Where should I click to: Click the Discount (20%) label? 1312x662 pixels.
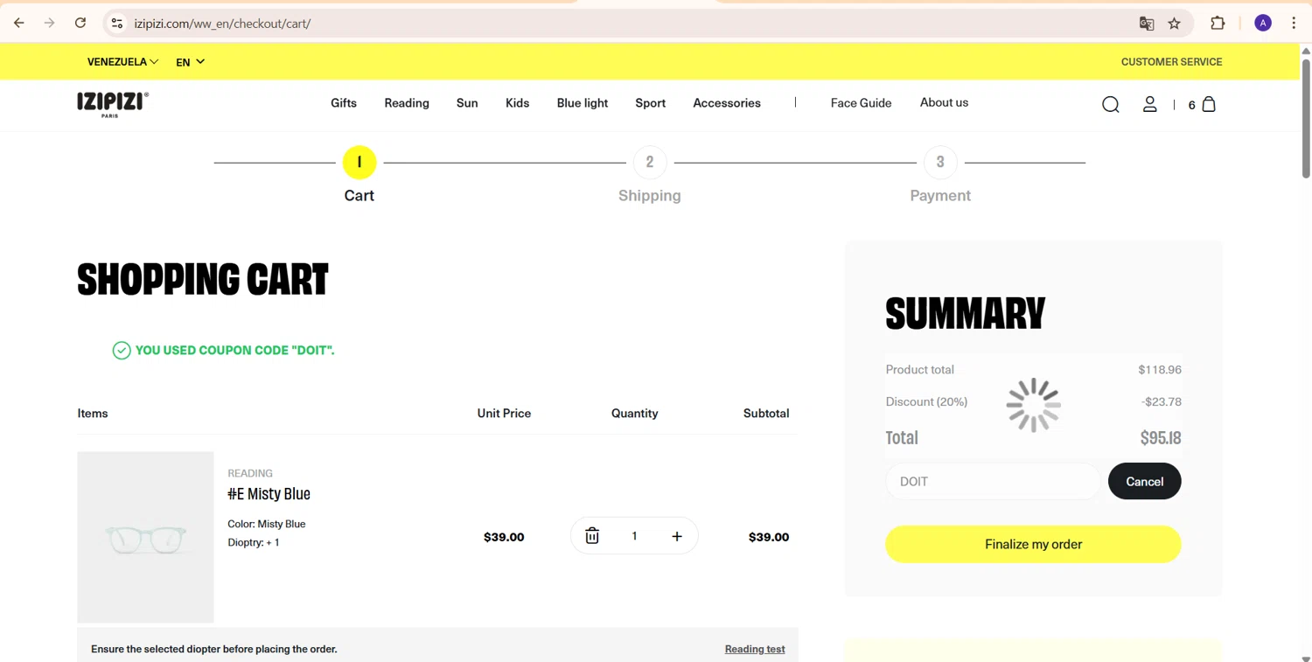[x=926, y=402]
